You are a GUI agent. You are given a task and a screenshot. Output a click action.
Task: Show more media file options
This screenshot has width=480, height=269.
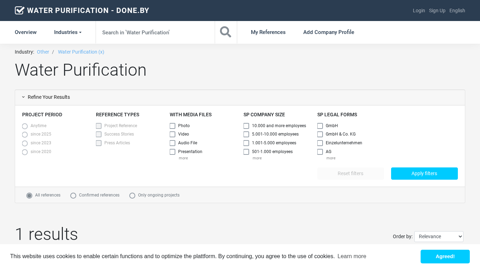183,158
